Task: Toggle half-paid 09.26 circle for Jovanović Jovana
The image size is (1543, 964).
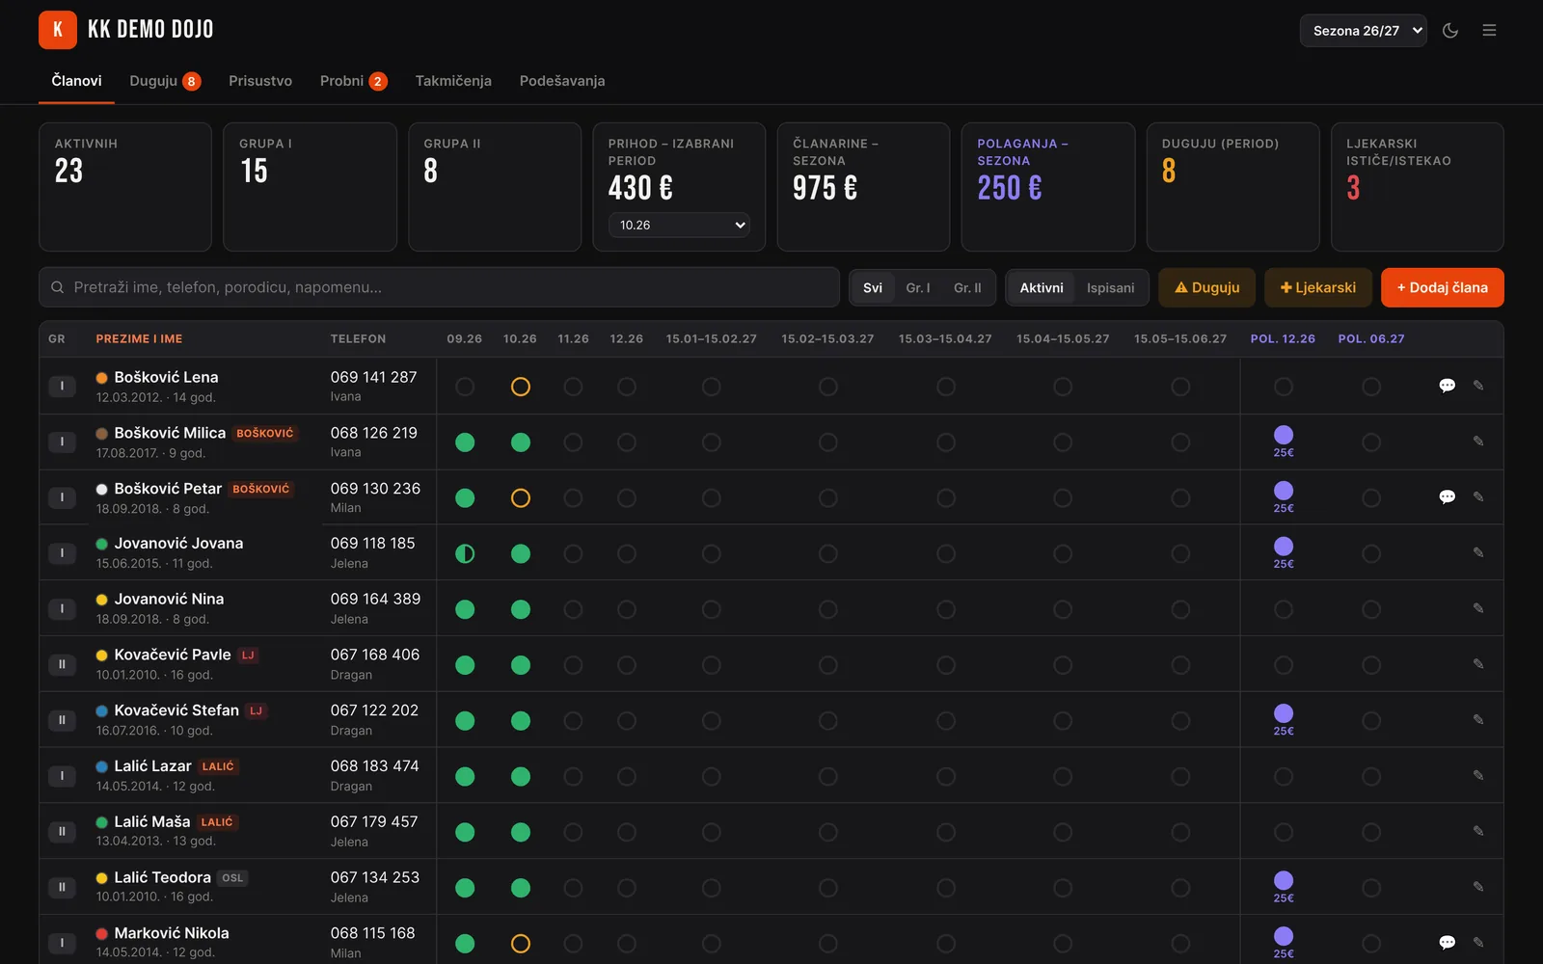Action: click(x=465, y=553)
